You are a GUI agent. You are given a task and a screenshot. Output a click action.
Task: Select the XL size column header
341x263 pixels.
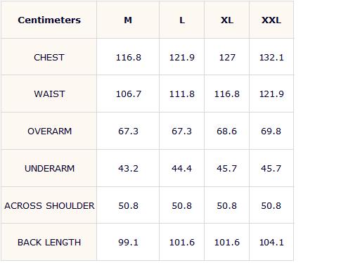click(227, 20)
